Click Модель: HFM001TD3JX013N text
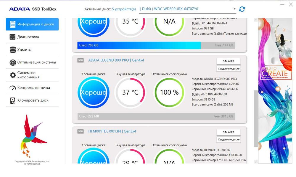Viewport: 296px width, 177px height. (x=211, y=150)
